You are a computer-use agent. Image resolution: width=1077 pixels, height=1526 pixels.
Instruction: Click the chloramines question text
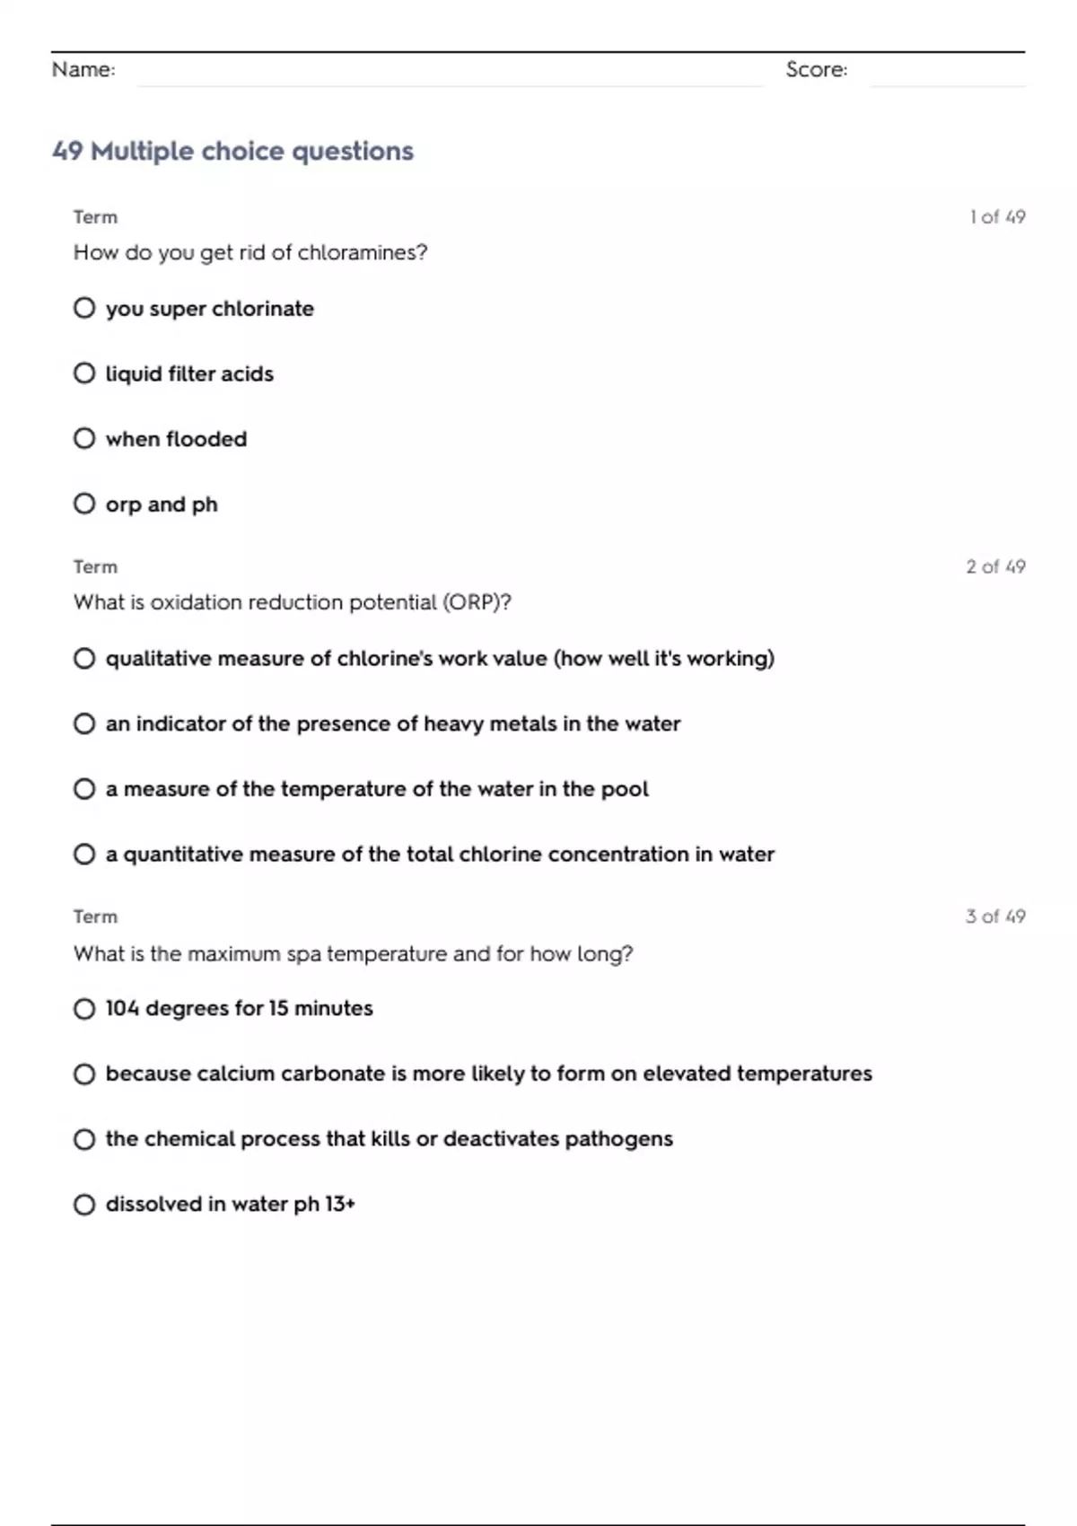[x=250, y=253]
